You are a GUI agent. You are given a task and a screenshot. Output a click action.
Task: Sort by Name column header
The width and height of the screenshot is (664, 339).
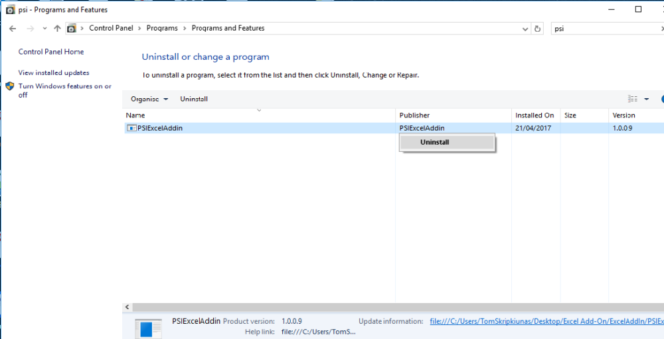[x=260, y=115]
